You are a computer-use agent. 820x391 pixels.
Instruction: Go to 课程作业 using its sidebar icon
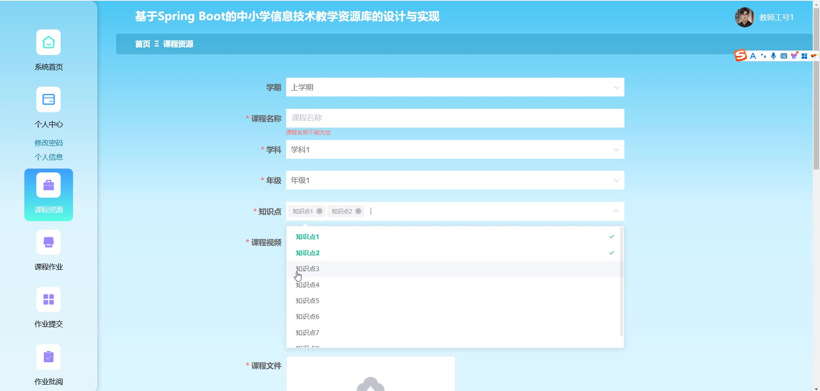48,242
